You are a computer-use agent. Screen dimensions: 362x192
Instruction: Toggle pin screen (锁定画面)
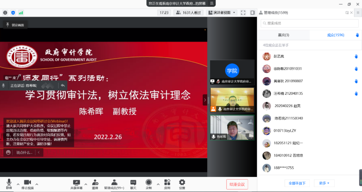(x=15, y=25)
